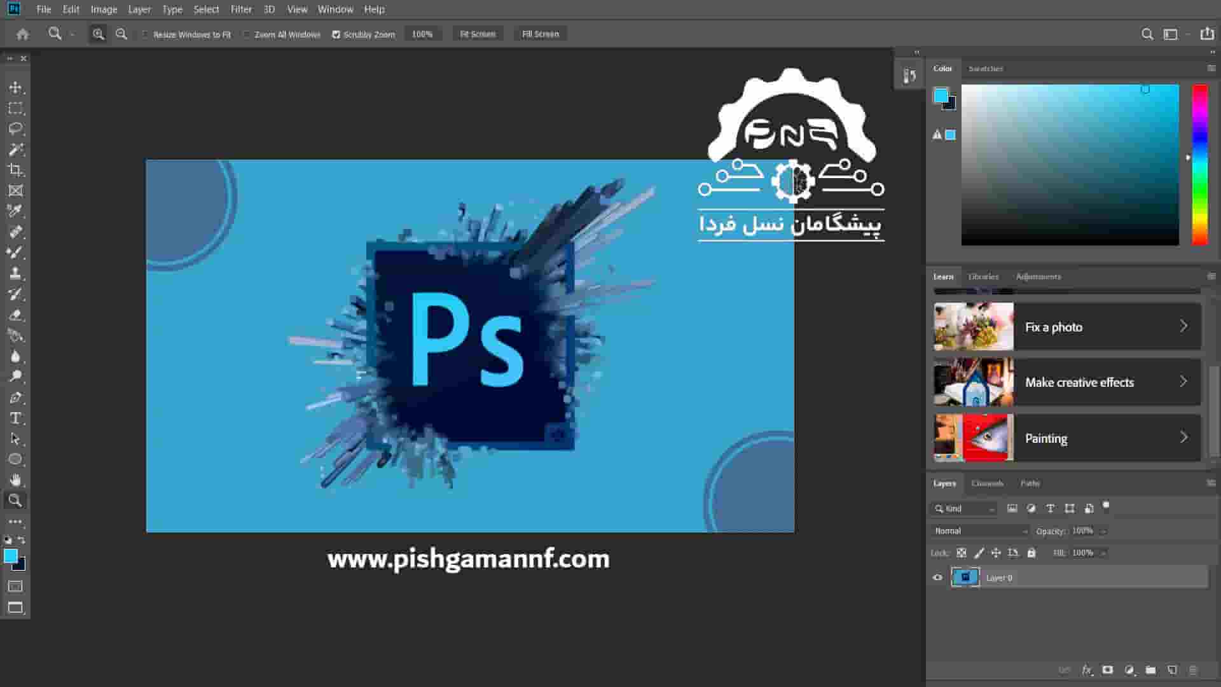Toggle Lock transparent pixels
This screenshot has width=1221, height=687.
pos(962,553)
